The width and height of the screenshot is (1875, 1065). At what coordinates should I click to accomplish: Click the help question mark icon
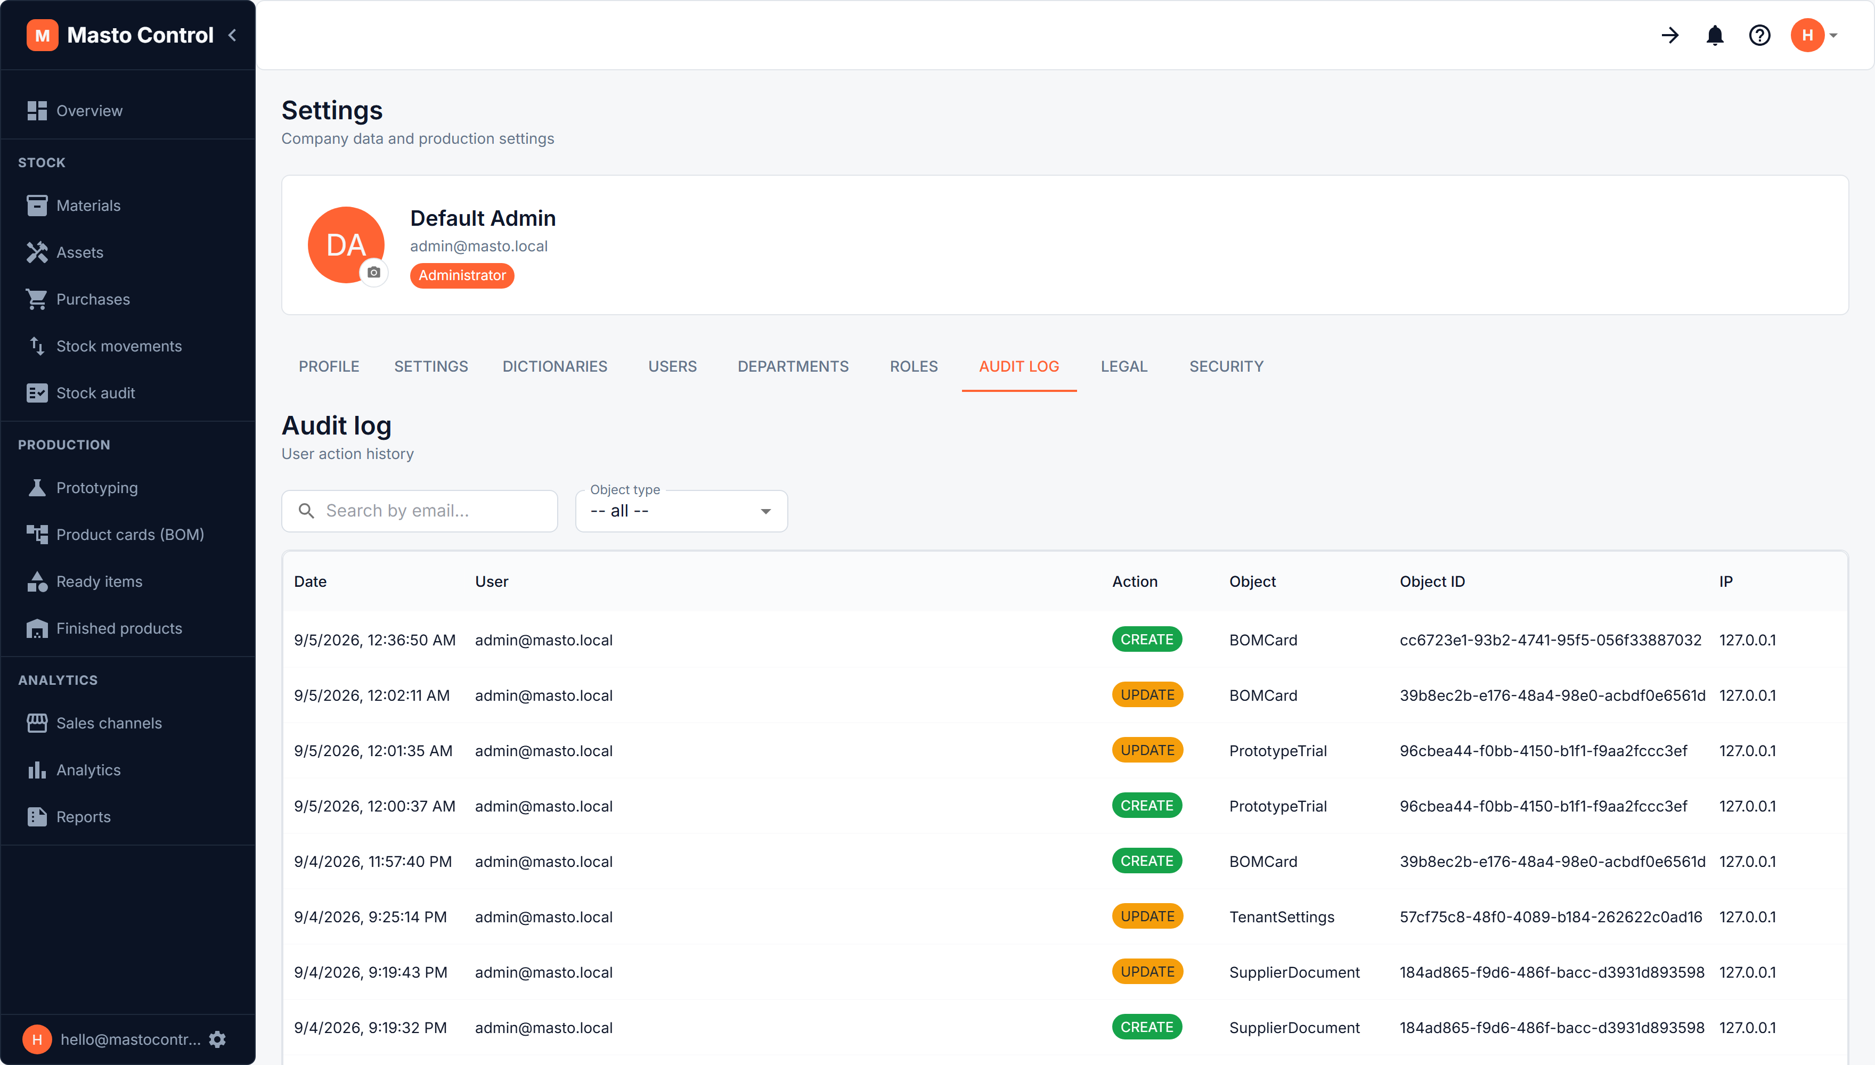coord(1759,35)
